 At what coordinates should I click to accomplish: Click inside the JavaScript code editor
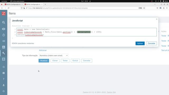(87, 32)
